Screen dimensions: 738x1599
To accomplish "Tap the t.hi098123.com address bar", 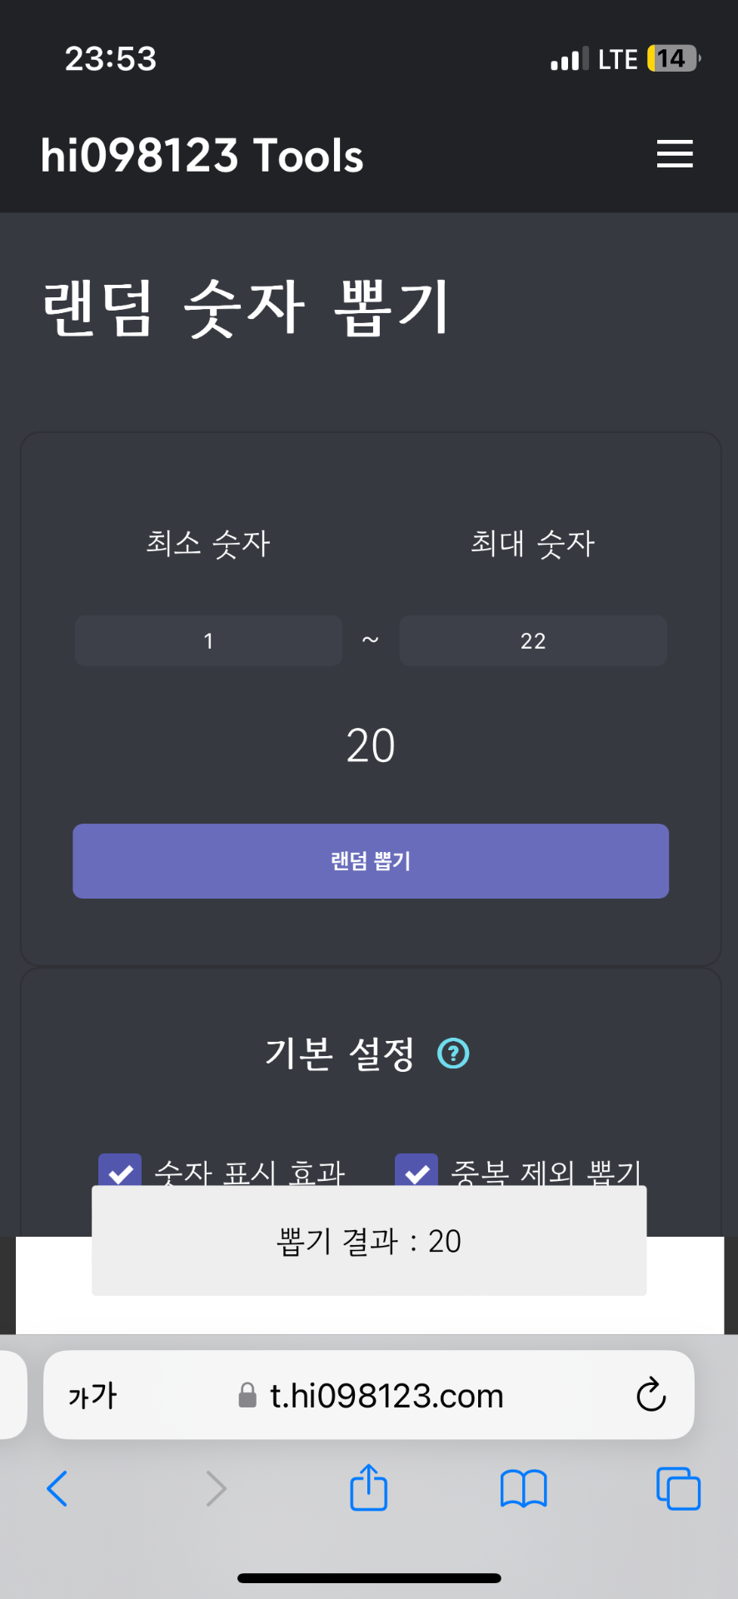I will click(x=386, y=1396).
